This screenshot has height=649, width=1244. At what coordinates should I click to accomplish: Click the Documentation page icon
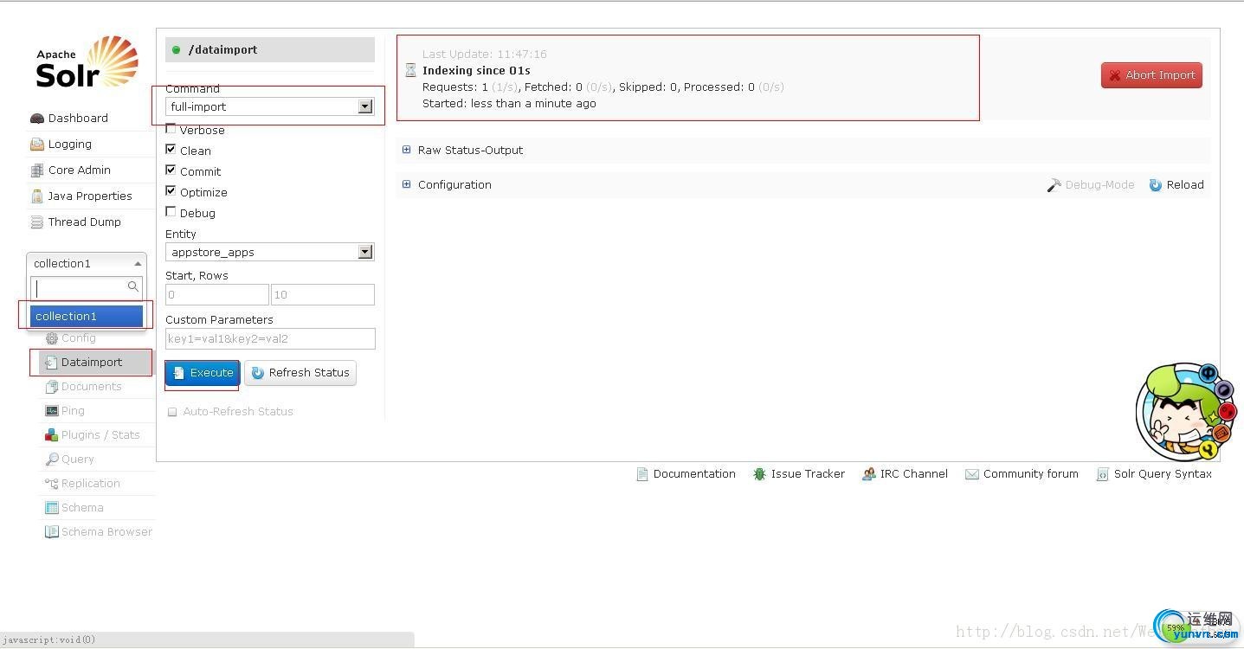(642, 474)
